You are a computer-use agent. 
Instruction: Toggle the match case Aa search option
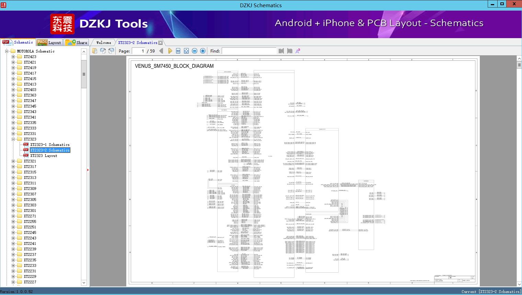tap(298, 51)
